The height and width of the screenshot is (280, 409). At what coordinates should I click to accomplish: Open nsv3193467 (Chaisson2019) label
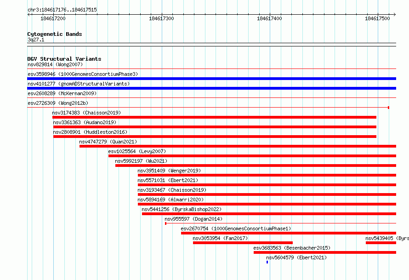[172, 190]
